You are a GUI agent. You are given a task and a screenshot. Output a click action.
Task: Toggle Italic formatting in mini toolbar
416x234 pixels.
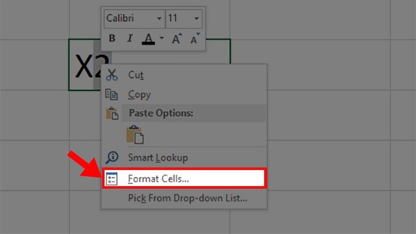[130, 39]
